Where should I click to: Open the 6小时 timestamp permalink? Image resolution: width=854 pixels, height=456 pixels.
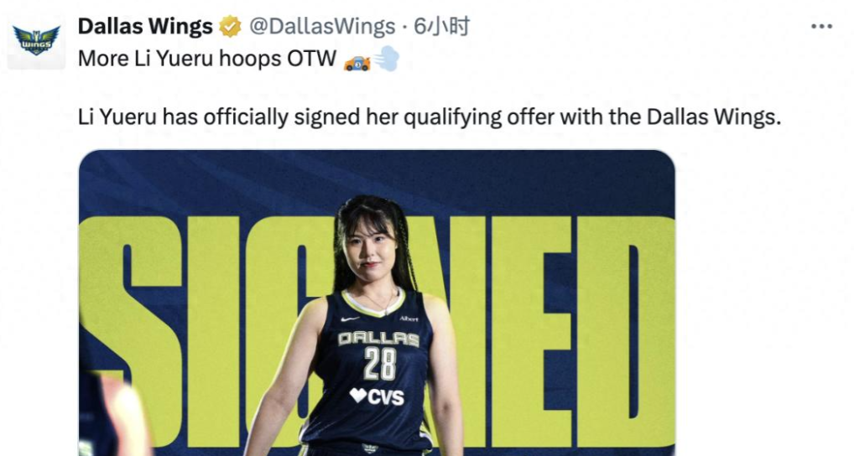[441, 26]
